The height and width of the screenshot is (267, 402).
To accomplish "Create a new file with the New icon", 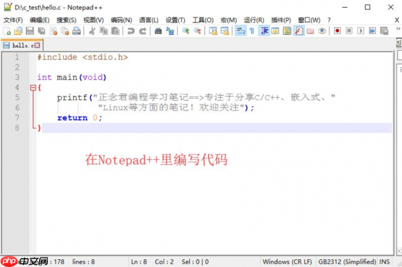I will click(7, 31).
